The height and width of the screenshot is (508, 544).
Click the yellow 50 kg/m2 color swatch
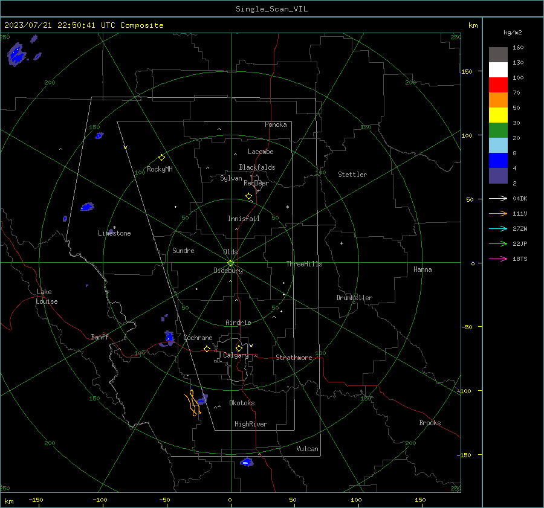pos(498,115)
